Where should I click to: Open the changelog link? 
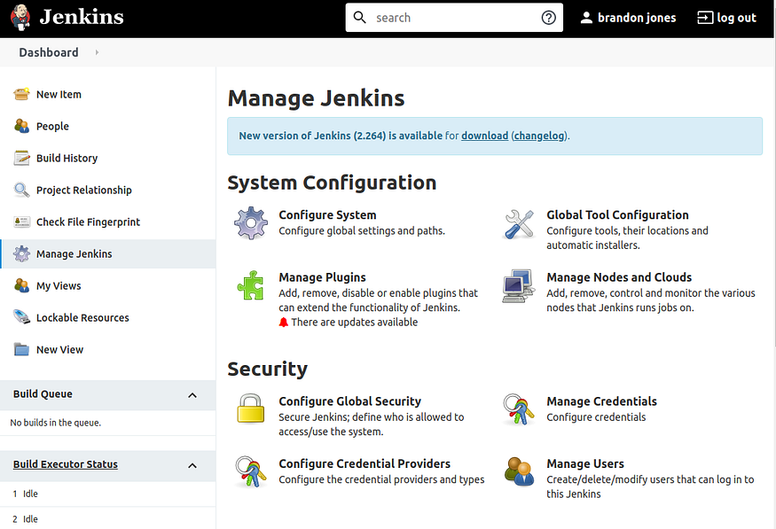pos(539,136)
